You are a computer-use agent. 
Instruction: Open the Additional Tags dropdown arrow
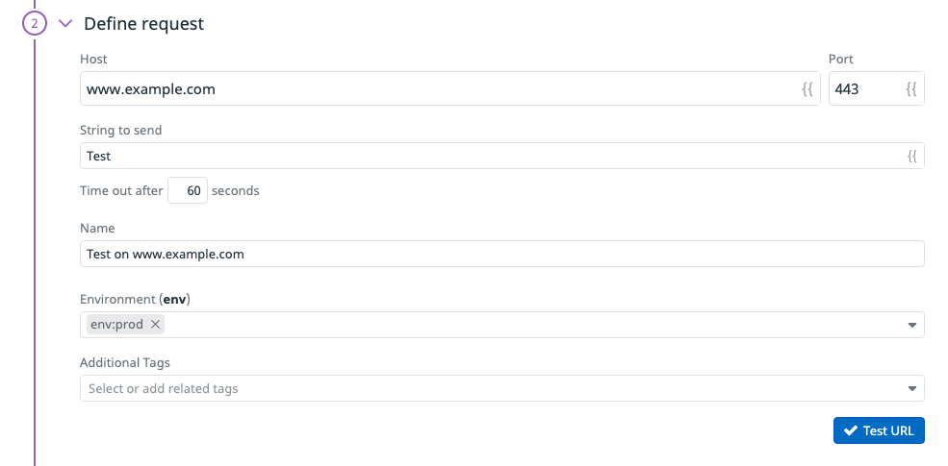(912, 389)
